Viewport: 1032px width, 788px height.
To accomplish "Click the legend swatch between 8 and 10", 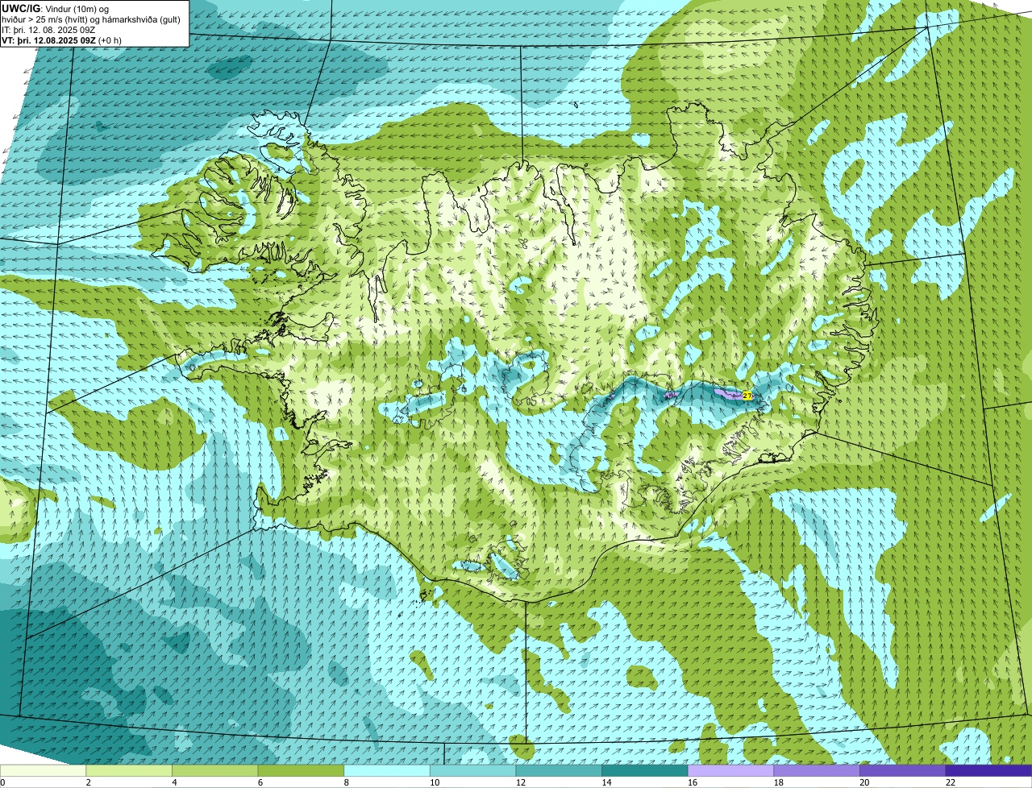I will (x=387, y=770).
